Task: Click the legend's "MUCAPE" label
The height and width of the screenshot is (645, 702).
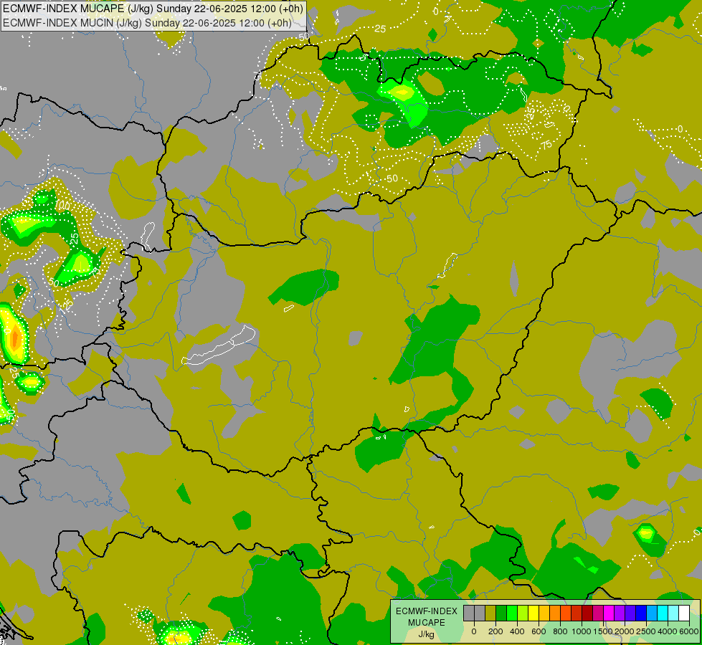Action: click(x=427, y=623)
